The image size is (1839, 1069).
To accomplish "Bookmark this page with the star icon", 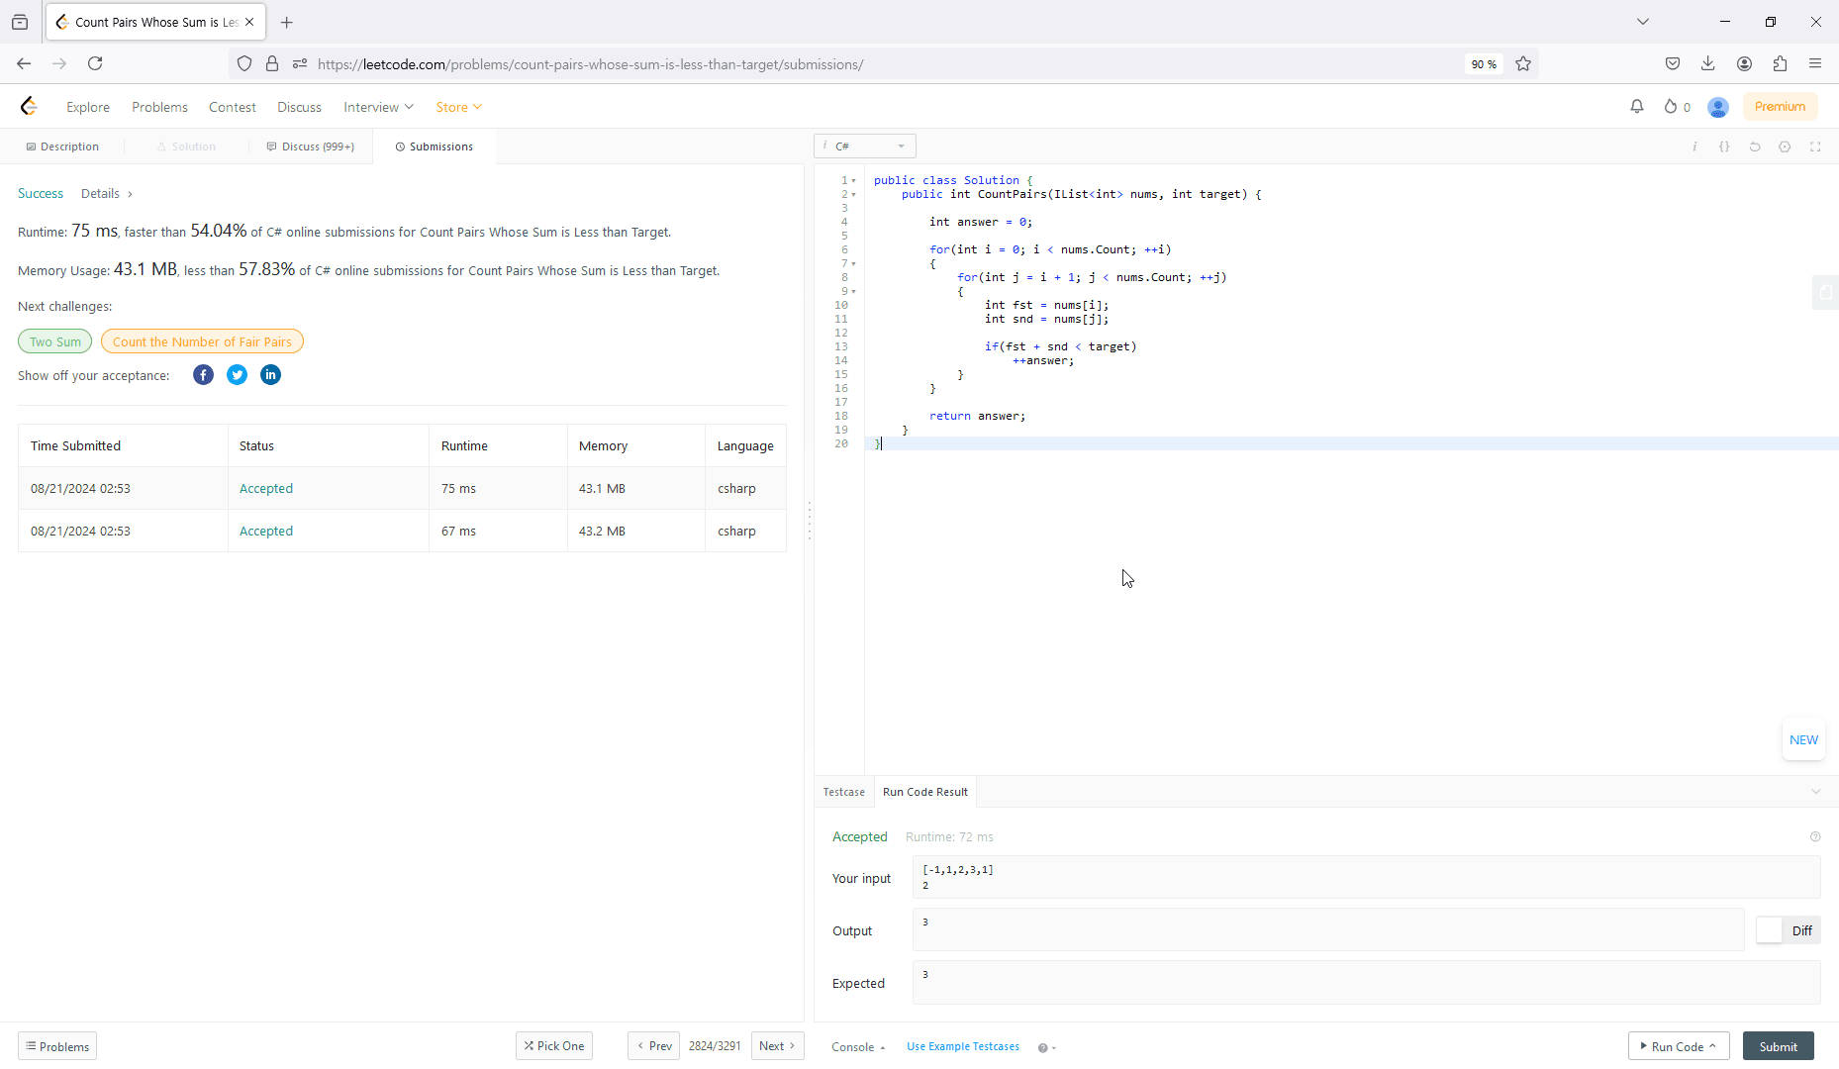I will coord(1523,63).
